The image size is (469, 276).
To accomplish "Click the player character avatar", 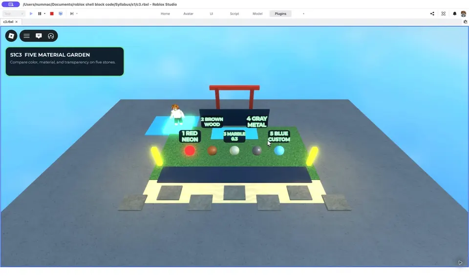I will pyautogui.click(x=177, y=115).
